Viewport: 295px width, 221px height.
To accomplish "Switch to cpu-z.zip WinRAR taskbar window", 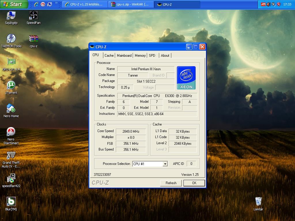I will tap(131, 4).
